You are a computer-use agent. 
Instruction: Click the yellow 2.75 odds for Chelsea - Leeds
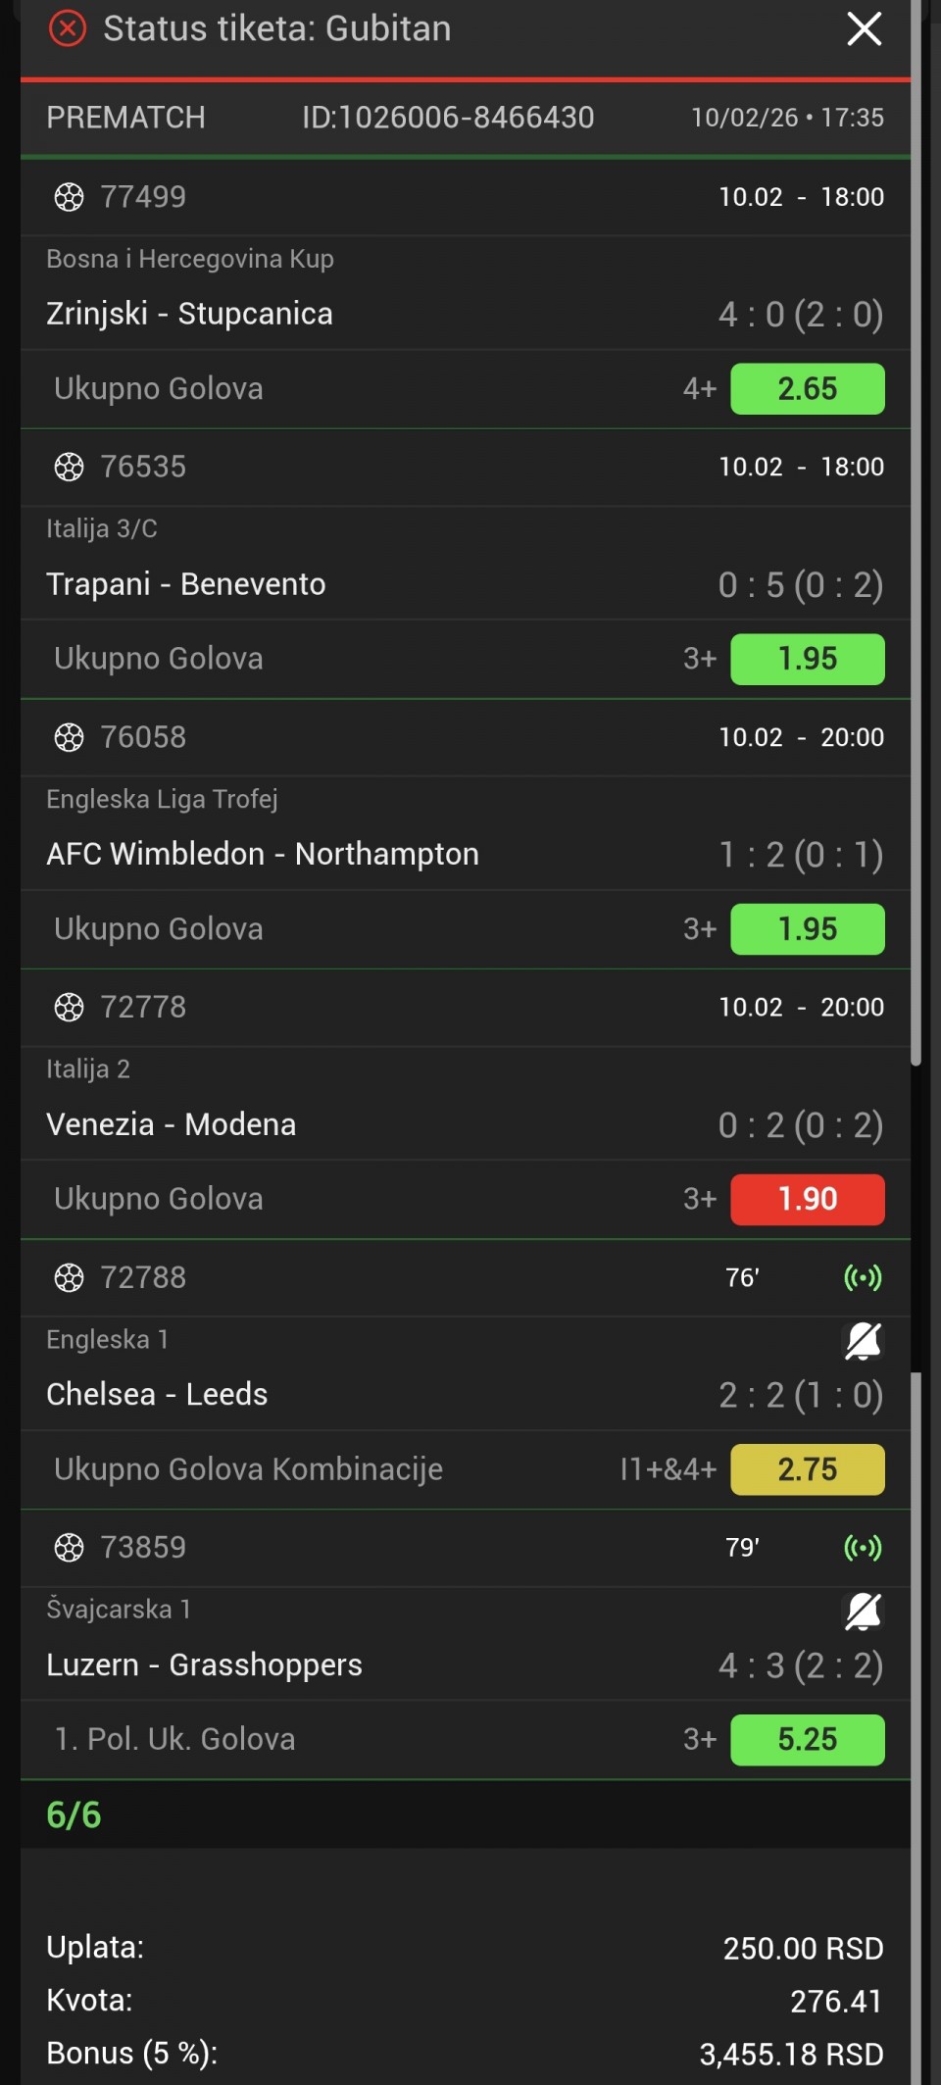(x=807, y=1469)
